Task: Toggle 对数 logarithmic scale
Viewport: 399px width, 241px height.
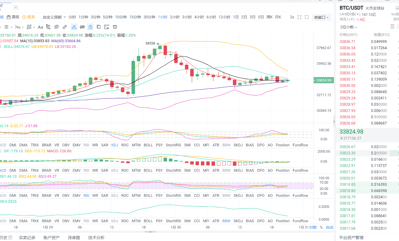Action: pyautogui.click(x=313, y=227)
